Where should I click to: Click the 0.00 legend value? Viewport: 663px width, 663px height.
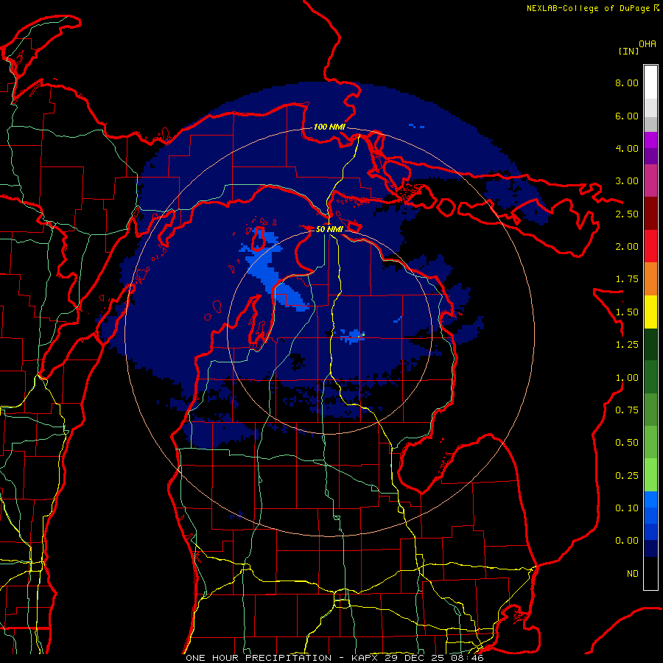[627, 541]
